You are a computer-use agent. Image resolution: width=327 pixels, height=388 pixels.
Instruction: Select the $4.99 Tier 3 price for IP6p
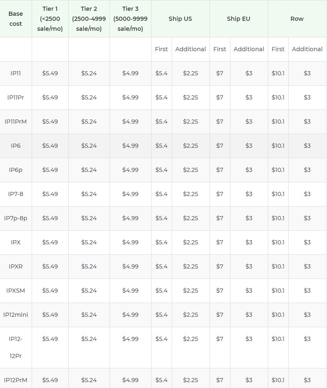(x=130, y=170)
